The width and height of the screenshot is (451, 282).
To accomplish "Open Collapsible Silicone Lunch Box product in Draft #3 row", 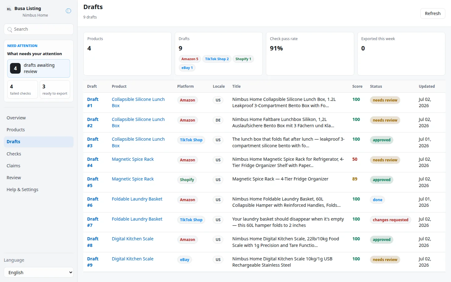I will click(138, 142).
